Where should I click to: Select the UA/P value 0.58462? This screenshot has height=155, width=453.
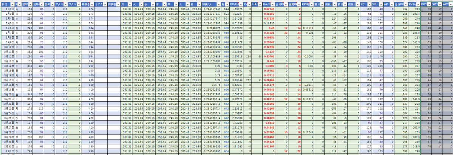(x=269, y=136)
